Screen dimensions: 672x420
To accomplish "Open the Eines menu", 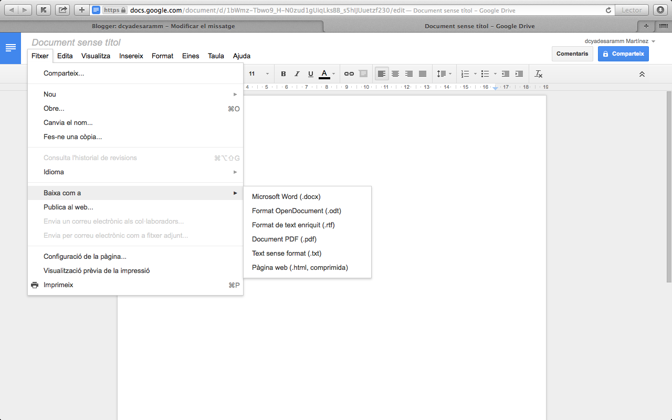I will (191, 56).
